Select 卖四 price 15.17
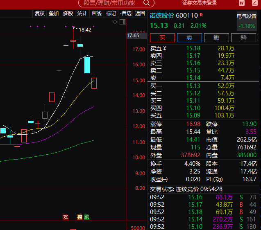 pos(193,56)
